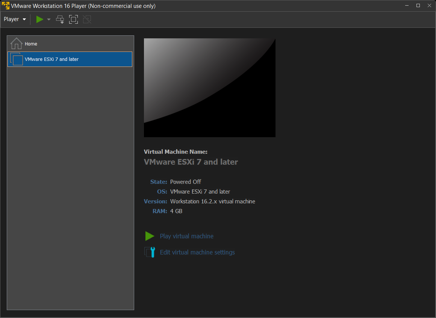Image resolution: width=436 pixels, height=318 pixels.
Task: Minimize the VMware Player window
Action: [x=407, y=6]
